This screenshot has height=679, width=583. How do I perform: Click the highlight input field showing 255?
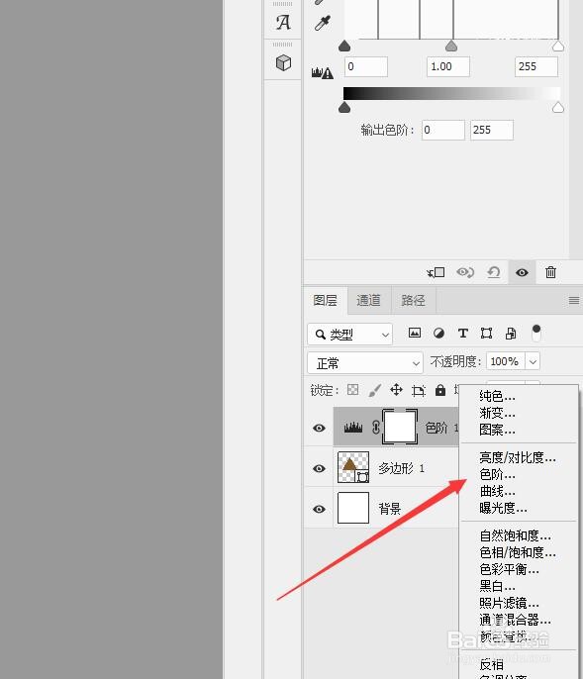point(536,66)
